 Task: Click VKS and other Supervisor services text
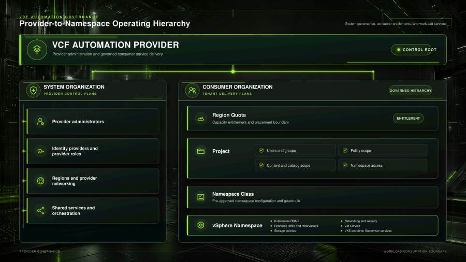tap(368, 231)
